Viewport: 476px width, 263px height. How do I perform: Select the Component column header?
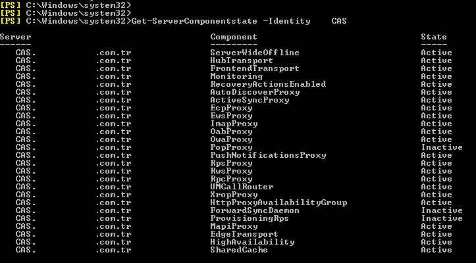pyautogui.click(x=234, y=37)
